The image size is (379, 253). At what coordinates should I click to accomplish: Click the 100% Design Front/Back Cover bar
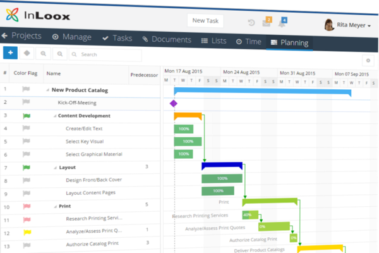pos(222,178)
